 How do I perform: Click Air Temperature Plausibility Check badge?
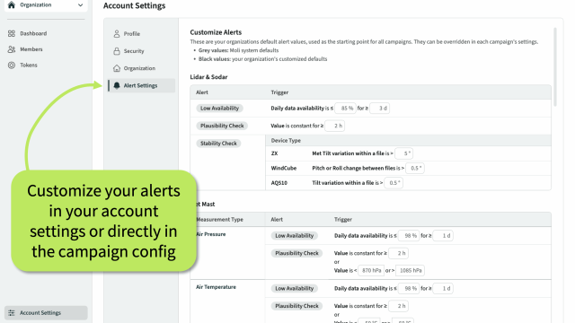[297, 306]
